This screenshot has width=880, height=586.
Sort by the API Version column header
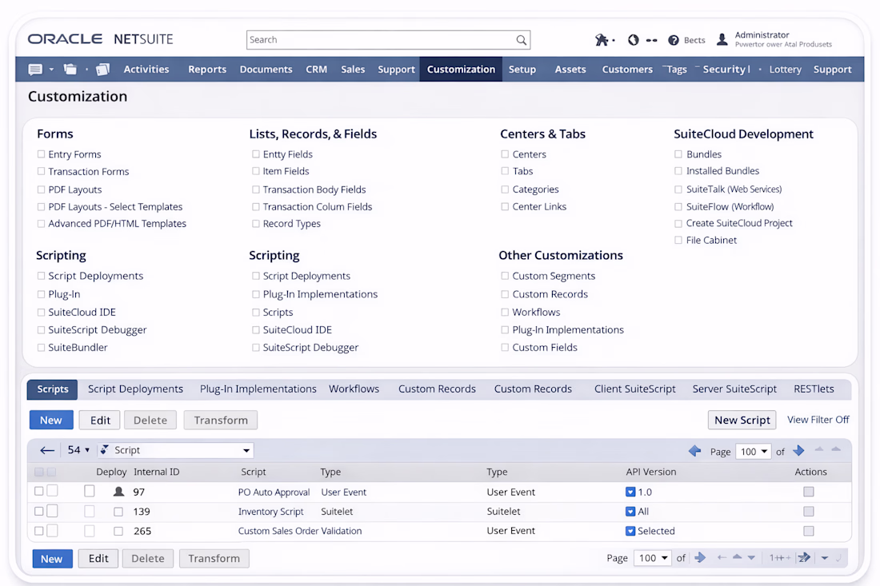coord(650,472)
